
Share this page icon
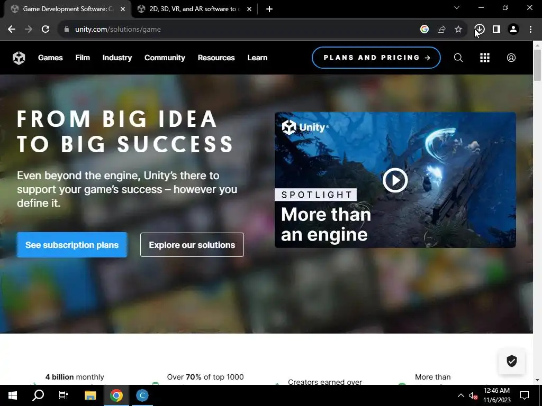click(441, 30)
